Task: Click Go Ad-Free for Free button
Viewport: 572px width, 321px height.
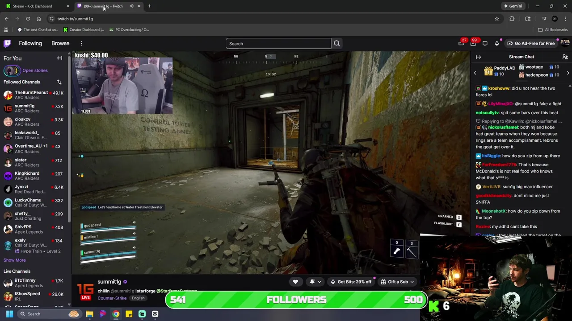Action: (531, 43)
